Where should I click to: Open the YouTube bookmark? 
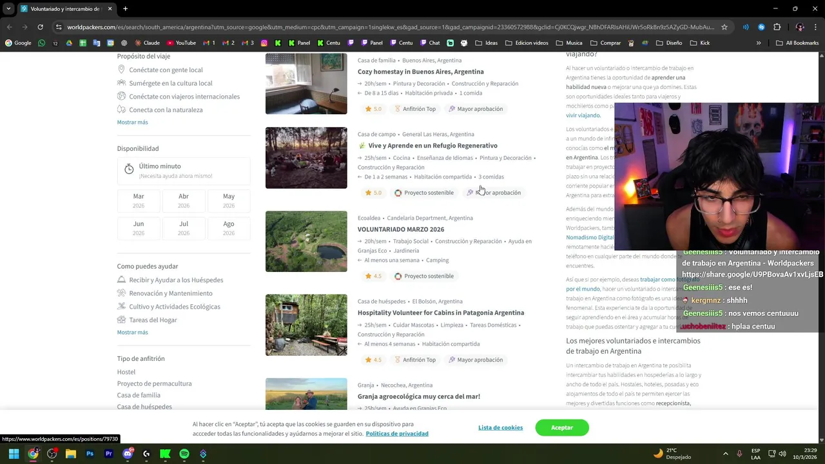(181, 43)
